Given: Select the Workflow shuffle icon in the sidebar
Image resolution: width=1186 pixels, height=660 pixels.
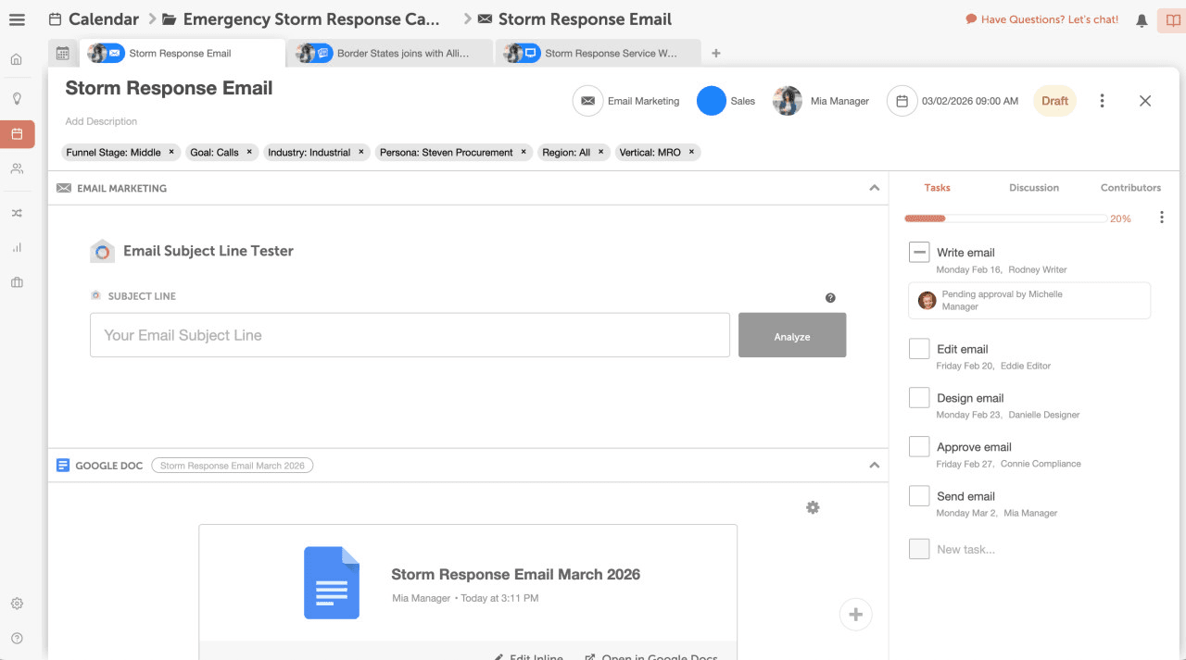Looking at the screenshot, I should (x=19, y=212).
